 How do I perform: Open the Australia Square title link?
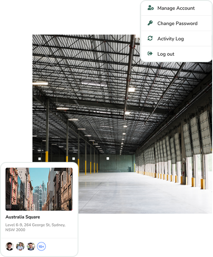(23, 217)
